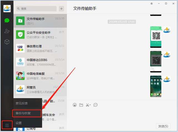Select 意见反馈 from the popup menu
The width and height of the screenshot is (178, 132).
(x=28, y=103)
